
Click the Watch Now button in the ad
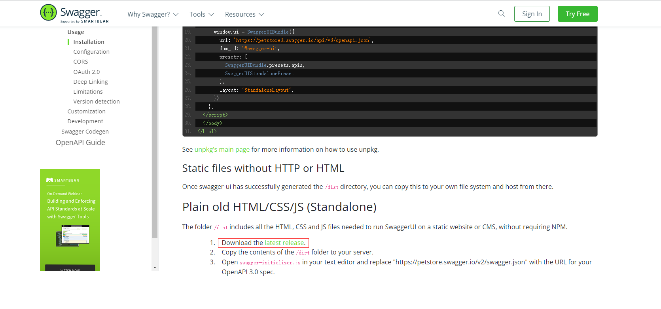click(70, 268)
